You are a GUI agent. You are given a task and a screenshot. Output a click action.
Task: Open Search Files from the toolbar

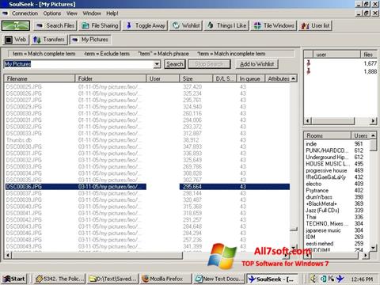pos(55,25)
